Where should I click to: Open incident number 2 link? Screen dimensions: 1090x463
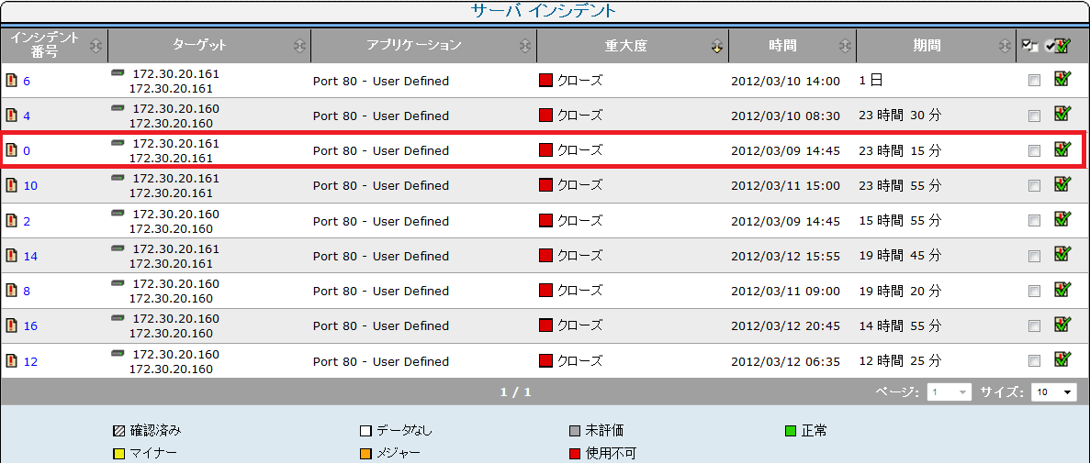click(28, 222)
